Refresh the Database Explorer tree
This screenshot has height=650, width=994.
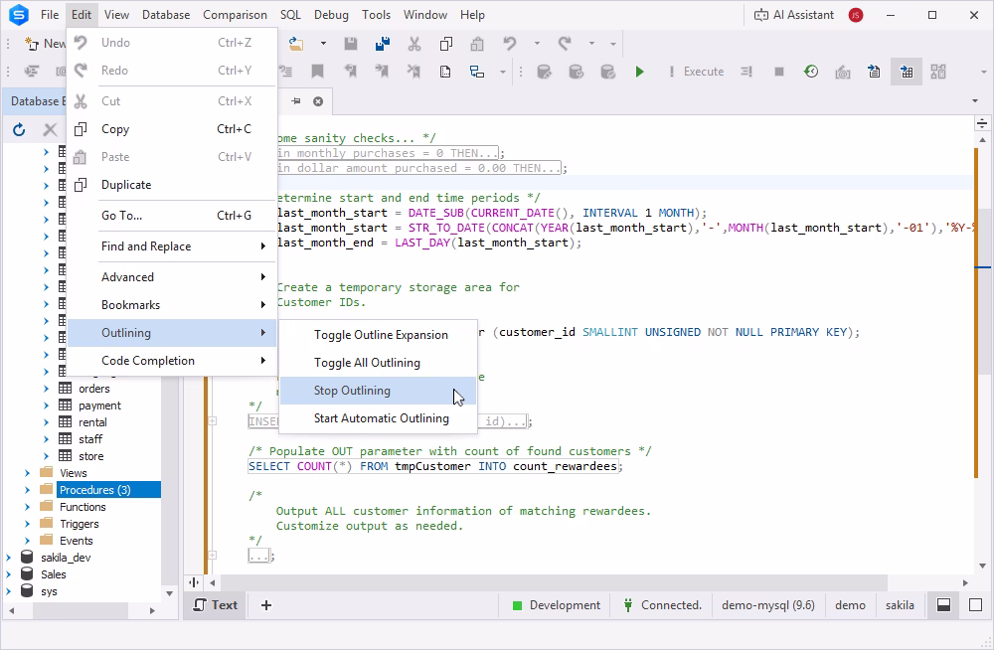coord(19,130)
